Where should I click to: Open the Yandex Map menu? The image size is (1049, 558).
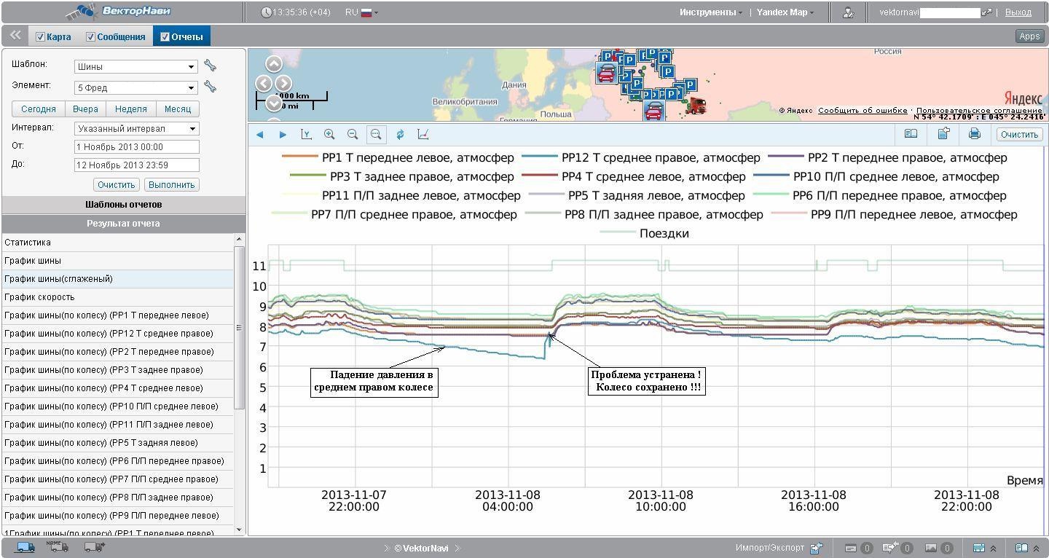coord(785,12)
